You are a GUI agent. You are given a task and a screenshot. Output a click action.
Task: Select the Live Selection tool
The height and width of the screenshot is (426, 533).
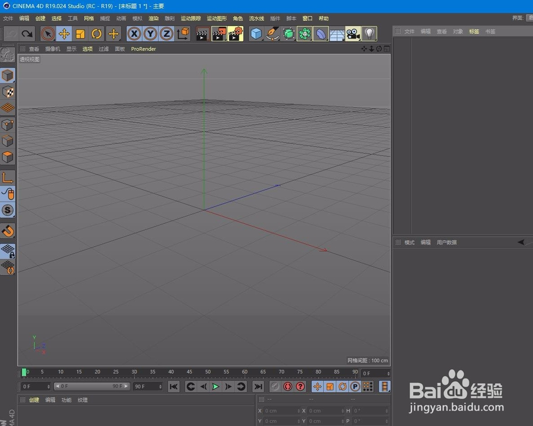click(x=48, y=34)
